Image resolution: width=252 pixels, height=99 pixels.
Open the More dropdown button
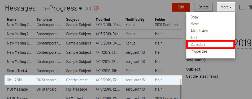click(226, 7)
